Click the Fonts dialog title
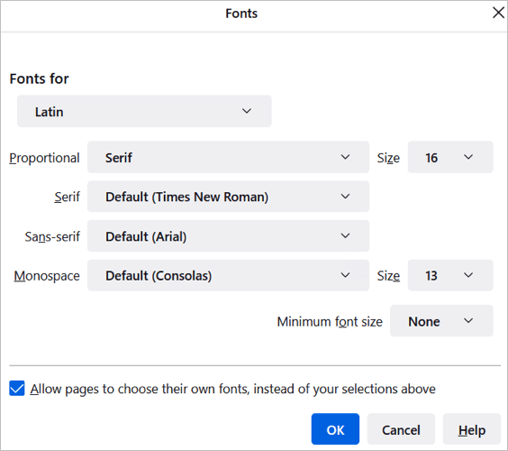The width and height of the screenshot is (508, 451). pyautogui.click(x=241, y=14)
